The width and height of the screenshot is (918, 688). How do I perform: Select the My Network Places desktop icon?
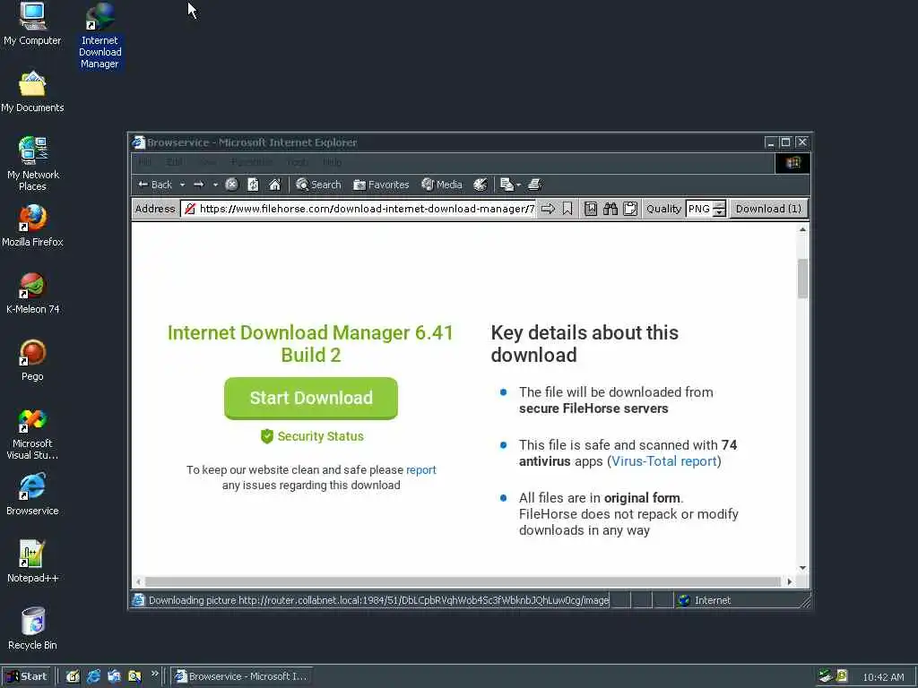33,164
